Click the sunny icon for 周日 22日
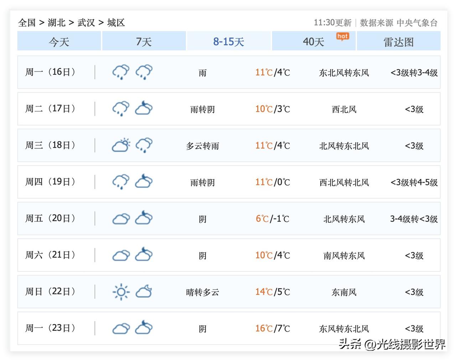The width and height of the screenshot is (456, 360). tap(121, 292)
